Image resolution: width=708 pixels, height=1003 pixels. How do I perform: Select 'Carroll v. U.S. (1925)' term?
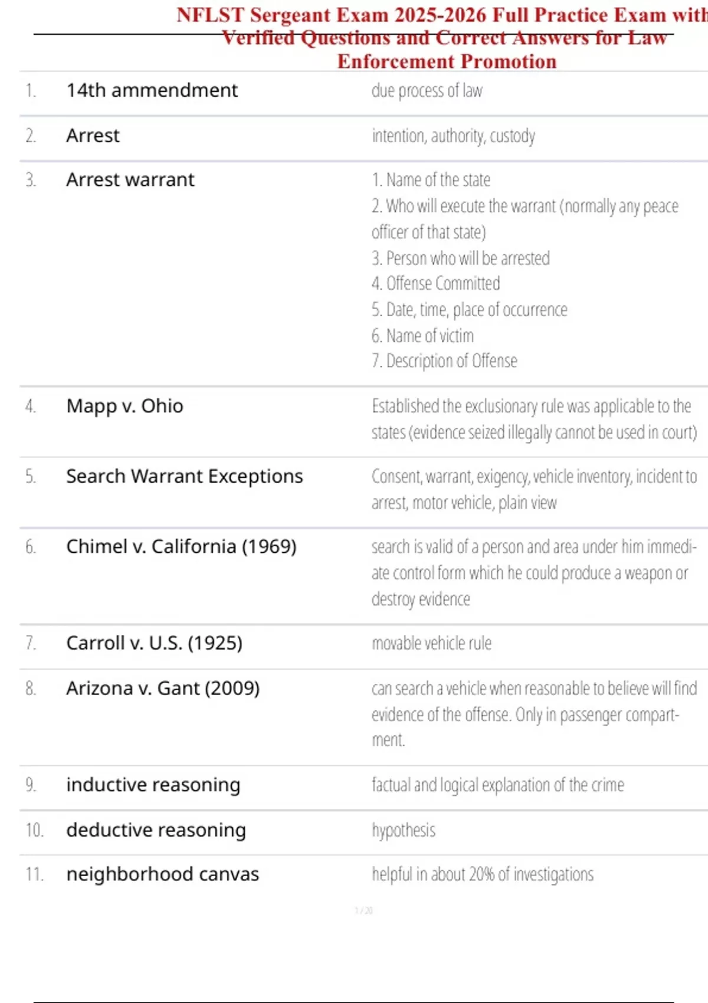(154, 643)
